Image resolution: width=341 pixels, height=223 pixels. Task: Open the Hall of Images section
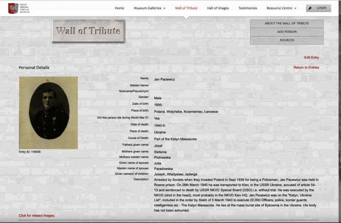pyautogui.click(x=218, y=8)
